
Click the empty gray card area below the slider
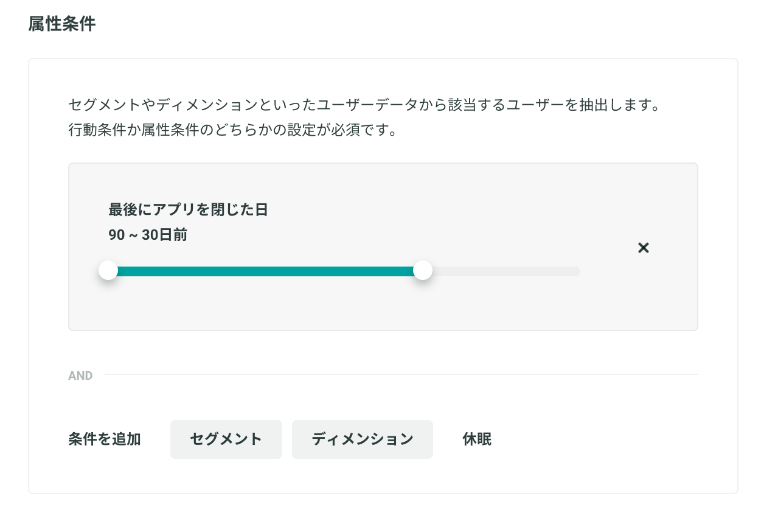(x=383, y=307)
